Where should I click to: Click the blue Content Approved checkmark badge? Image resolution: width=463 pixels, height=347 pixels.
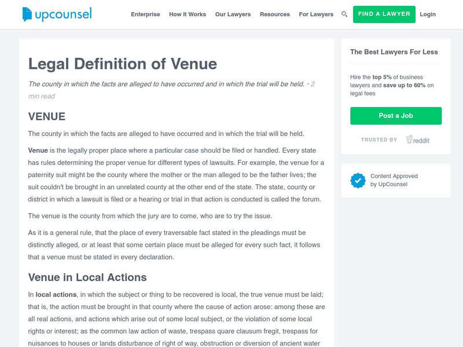point(358,180)
